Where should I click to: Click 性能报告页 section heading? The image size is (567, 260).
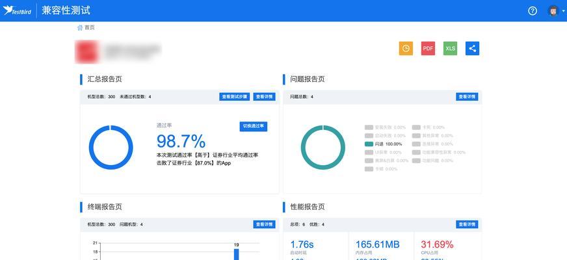(308, 207)
